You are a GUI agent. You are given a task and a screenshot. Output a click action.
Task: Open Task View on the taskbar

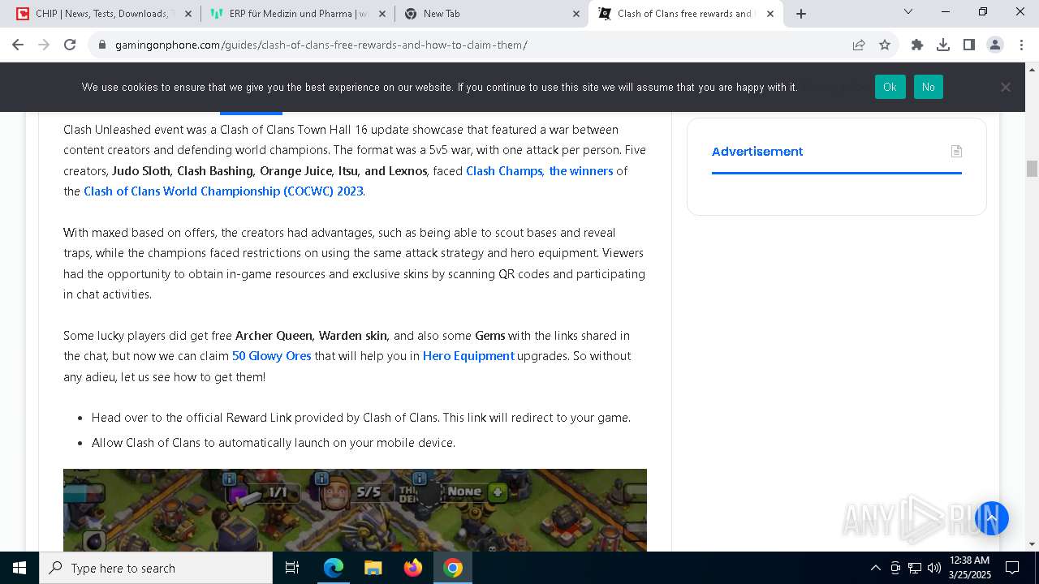coord(292,568)
